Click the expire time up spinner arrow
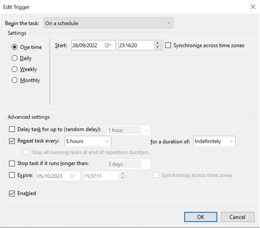The width and height of the screenshot is (260, 228). (x=123, y=174)
